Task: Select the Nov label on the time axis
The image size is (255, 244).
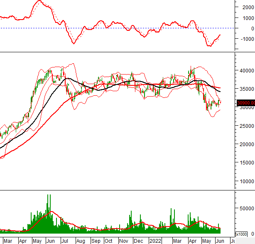Action: pos(123,241)
